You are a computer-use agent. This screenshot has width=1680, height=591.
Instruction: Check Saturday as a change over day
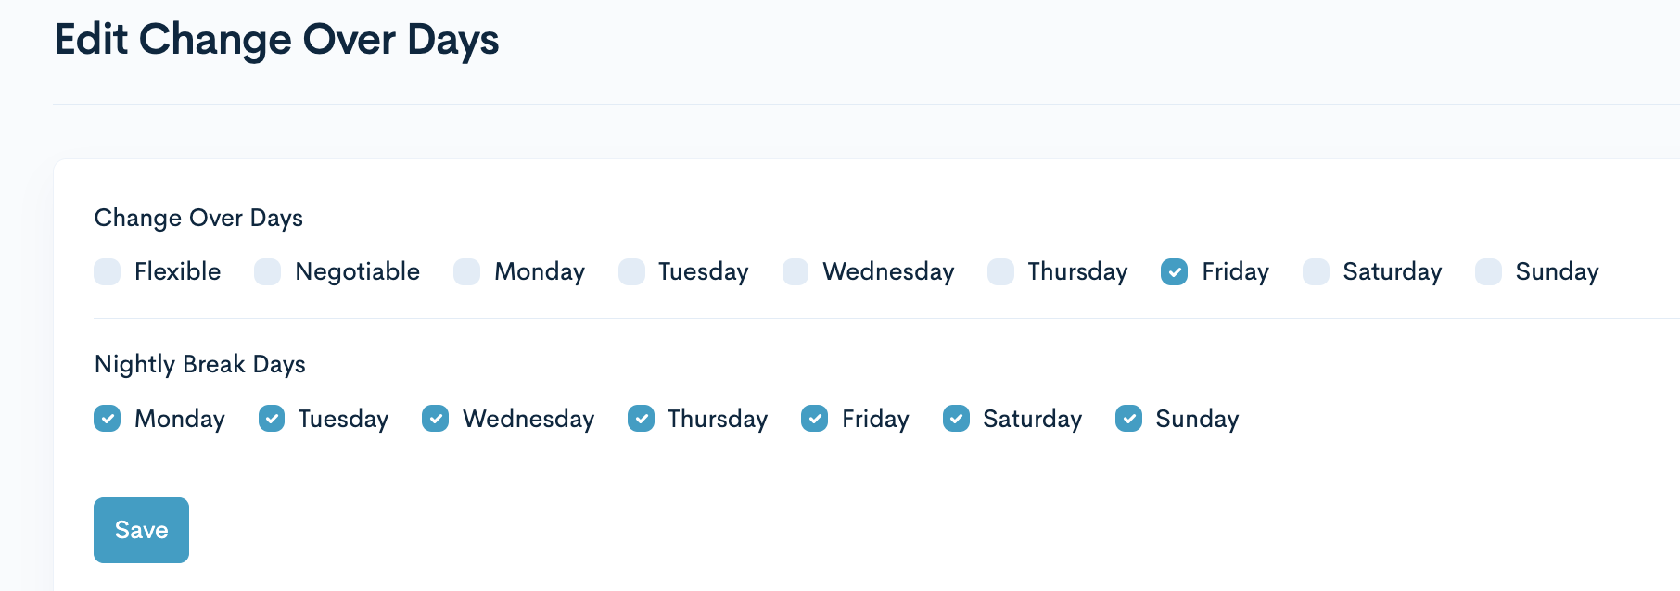coord(1316,271)
